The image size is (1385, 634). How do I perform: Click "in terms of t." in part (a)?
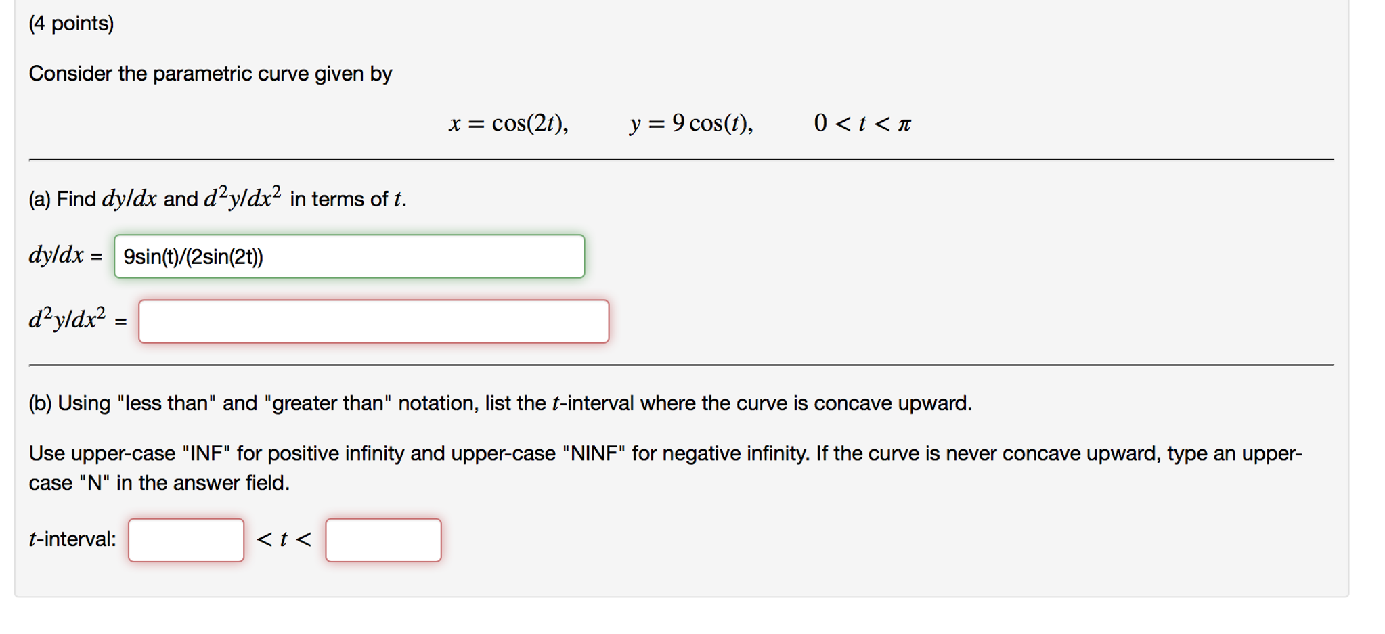click(348, 199)
